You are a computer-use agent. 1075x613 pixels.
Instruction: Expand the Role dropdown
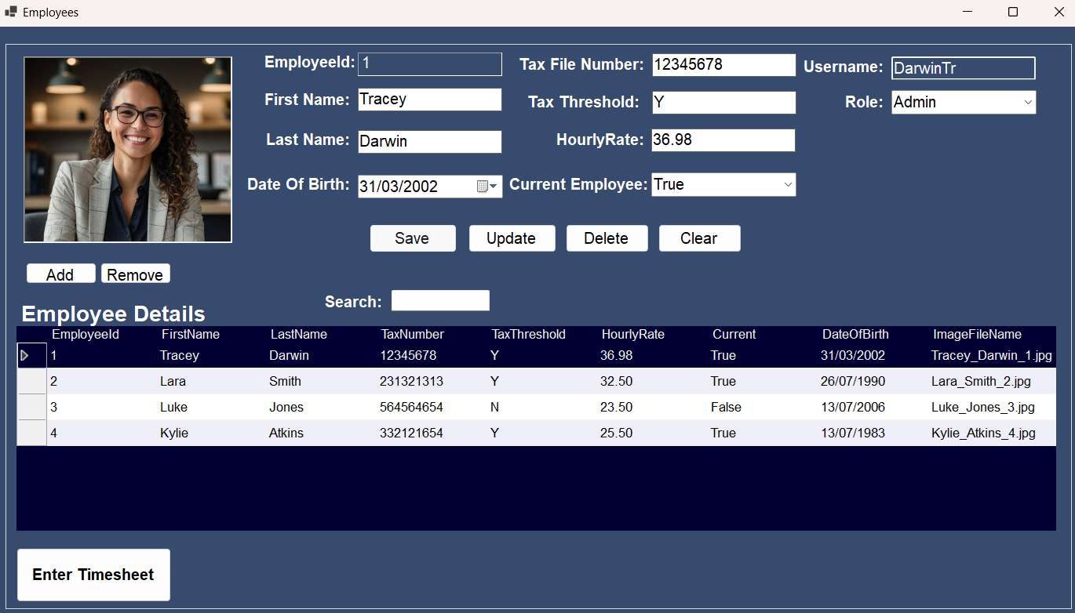point(1027,103)
